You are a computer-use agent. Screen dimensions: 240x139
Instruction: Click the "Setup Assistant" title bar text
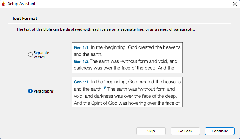coord(22,4)
